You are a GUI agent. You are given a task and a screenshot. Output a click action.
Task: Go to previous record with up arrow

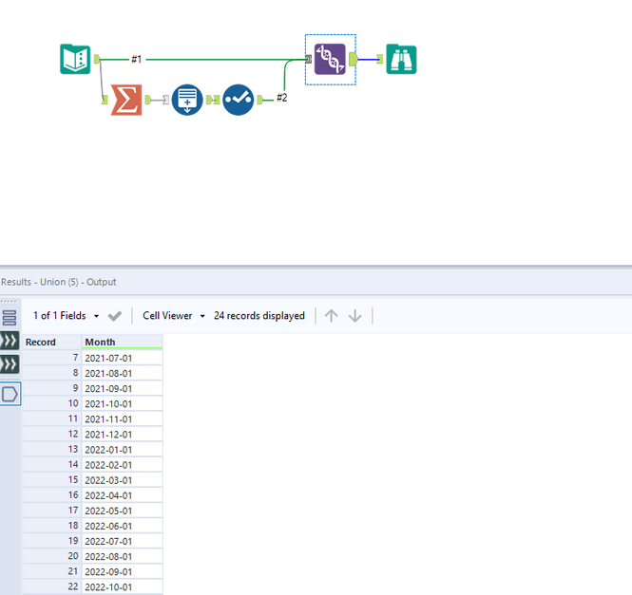pos(332,316)
